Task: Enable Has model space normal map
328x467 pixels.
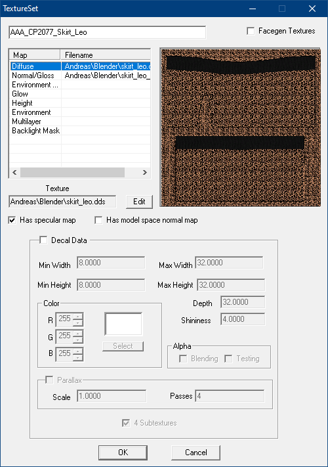Action: pos(98,221)
